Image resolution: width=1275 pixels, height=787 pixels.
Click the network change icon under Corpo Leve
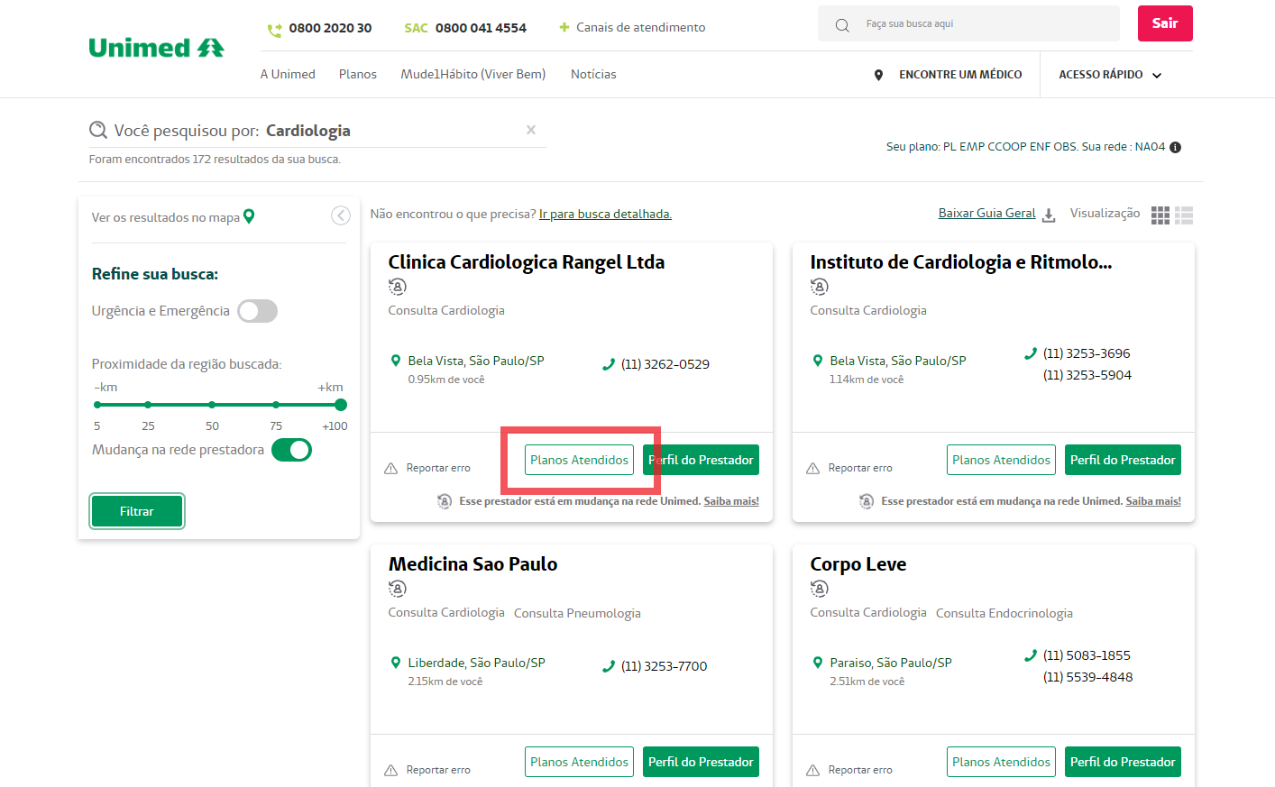point(820,589)
